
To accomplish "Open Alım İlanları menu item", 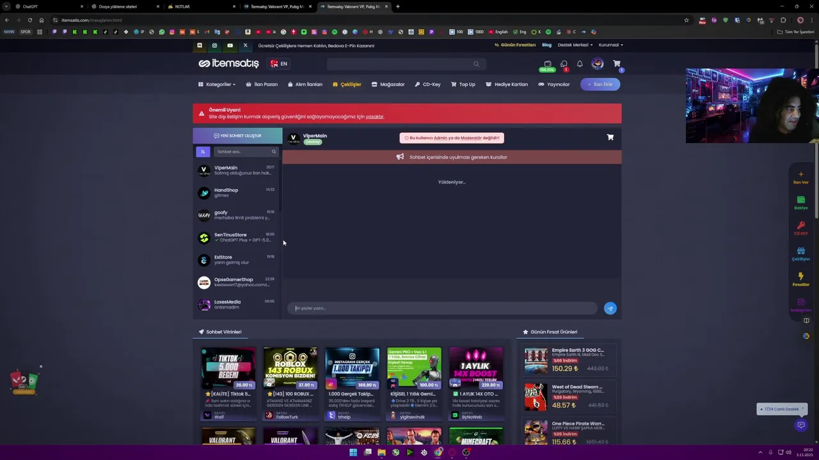I will pyautogui.click(x=305, y=84).
